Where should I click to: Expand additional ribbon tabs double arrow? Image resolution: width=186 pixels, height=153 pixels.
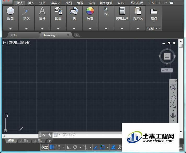[166, 3]
